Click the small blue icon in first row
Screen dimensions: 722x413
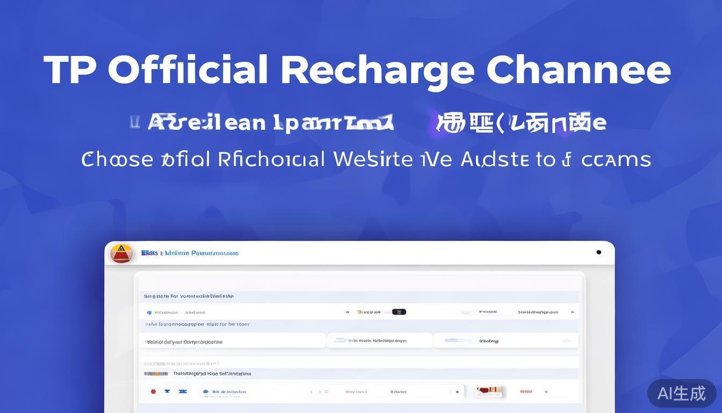click(149, 312)
